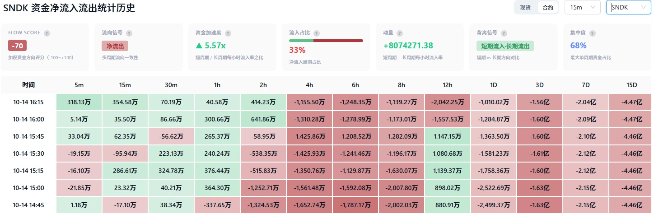Open the 流入占比 help question-mark icon
The width and height of the screenshot is (654, 214).
317,33
